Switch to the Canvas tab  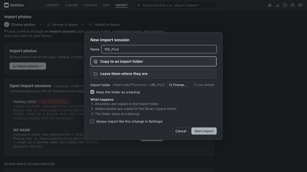[x=91, y=5]
